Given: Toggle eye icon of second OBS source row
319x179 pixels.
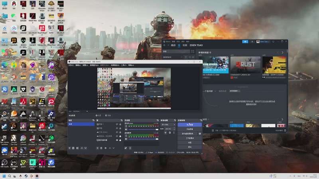Looking at the screenshot, I should tap(117, 128).
